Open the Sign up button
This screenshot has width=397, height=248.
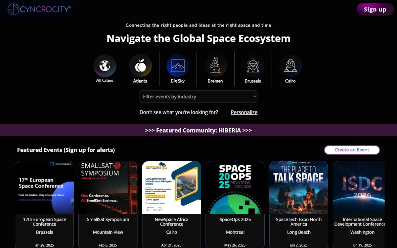pyautogui.click(x=375, y=9)
